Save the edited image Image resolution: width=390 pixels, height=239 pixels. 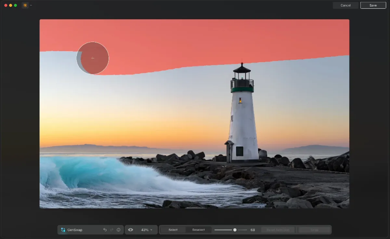point(373,5)
